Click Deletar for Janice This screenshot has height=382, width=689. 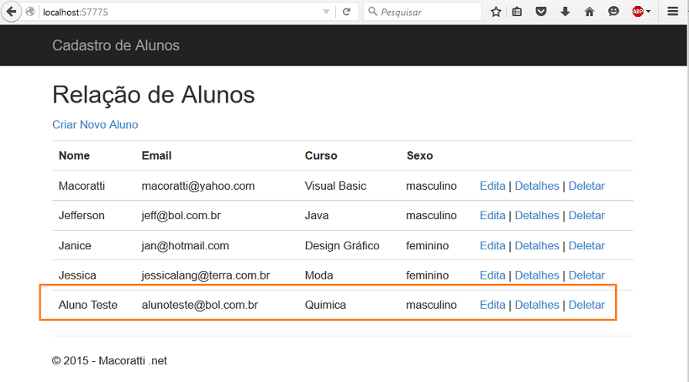pyautogui.click(x=586, y=245)
